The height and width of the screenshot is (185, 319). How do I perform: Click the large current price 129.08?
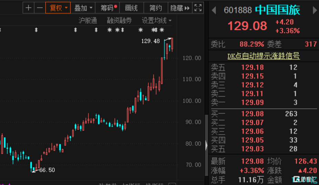(247, 26)
